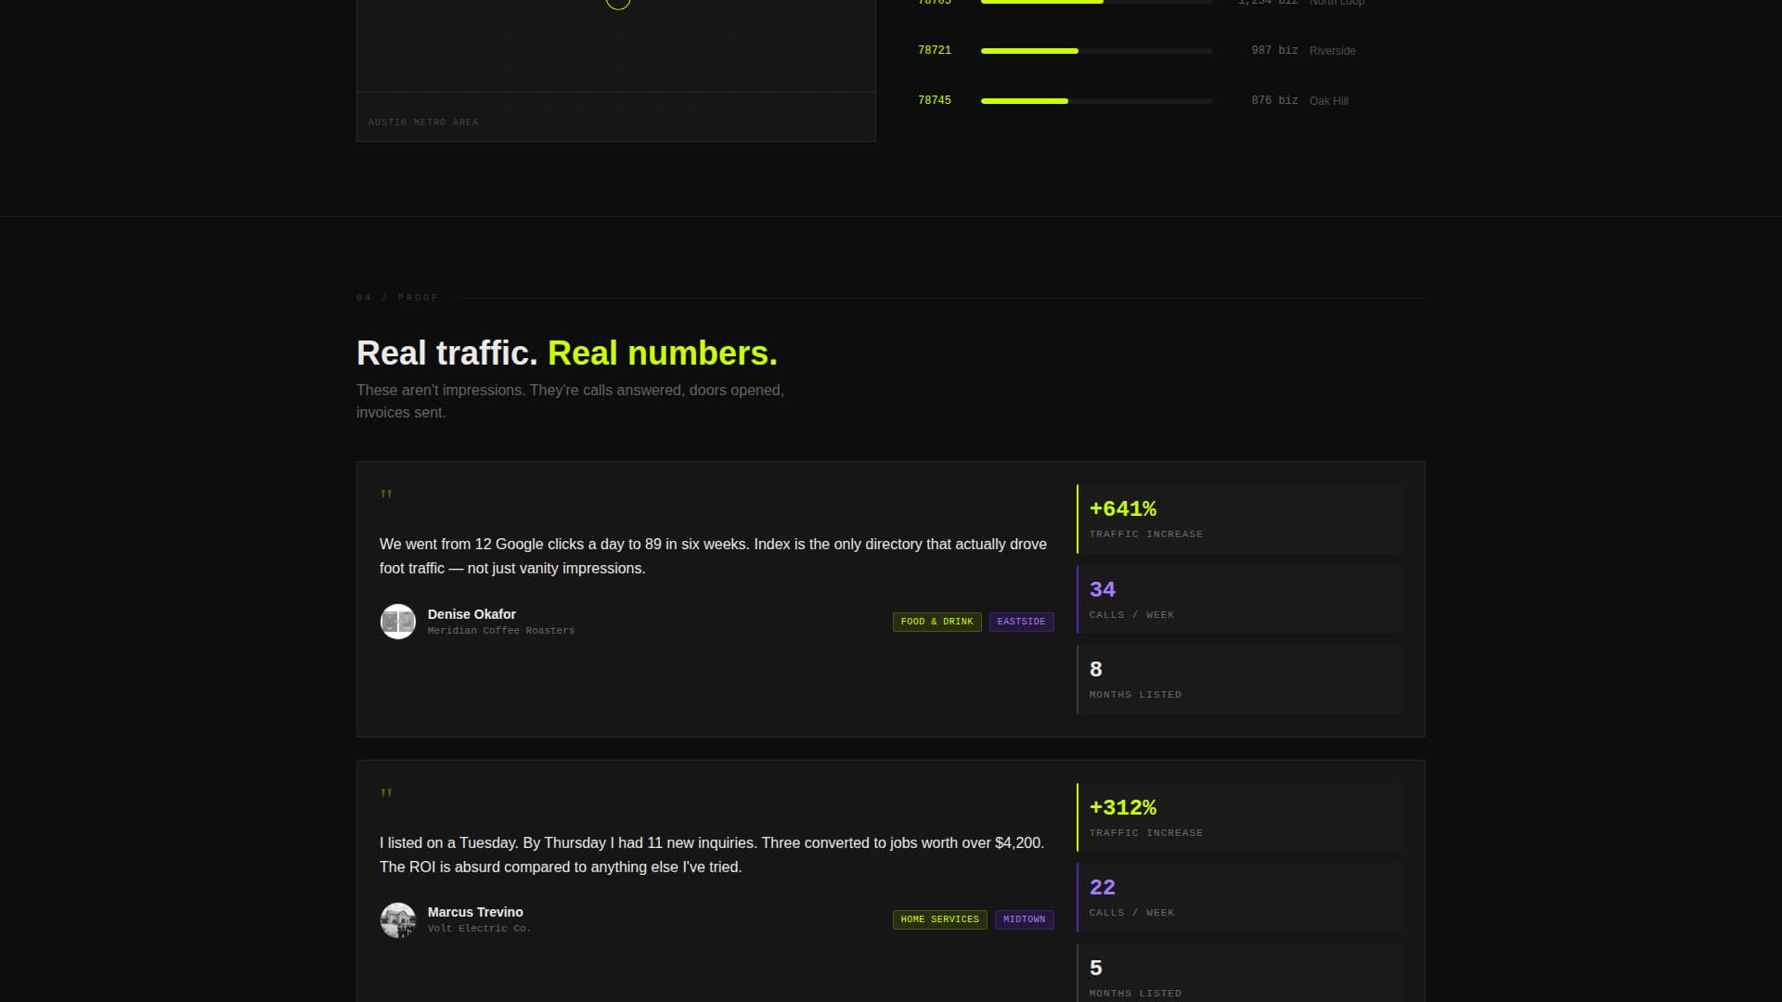This screenshot has width=1782, height=1002.
Task: Click the '04 / PROOF' section label
Action: [x=397, y=298]
